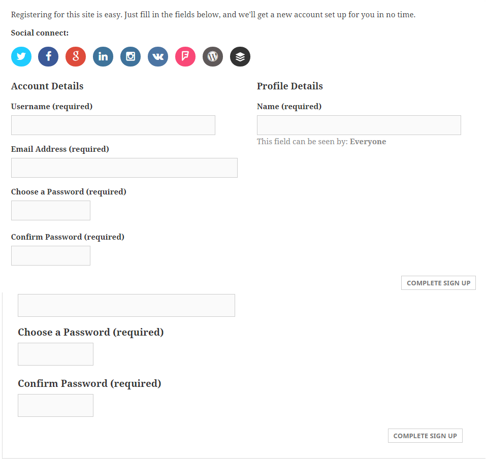This screenshot has width=486, height=459.
Task: Click the bold Everyone visibility text
Action: tap(368, 142)
